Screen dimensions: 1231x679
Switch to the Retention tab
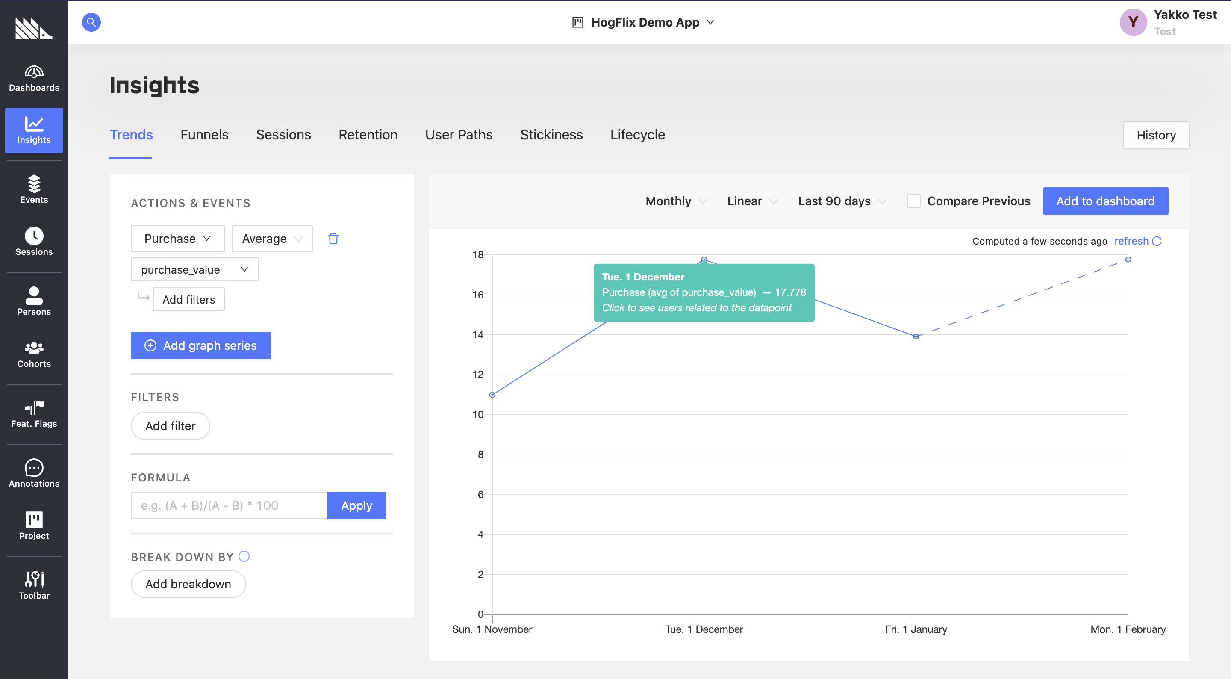[x=368, y=134]
